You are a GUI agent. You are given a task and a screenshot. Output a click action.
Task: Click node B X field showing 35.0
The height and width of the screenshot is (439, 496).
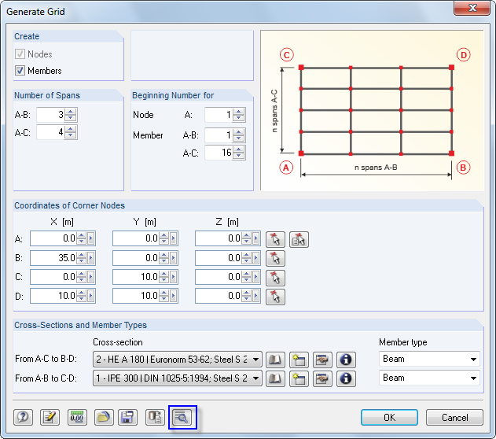tap(53, 258)
